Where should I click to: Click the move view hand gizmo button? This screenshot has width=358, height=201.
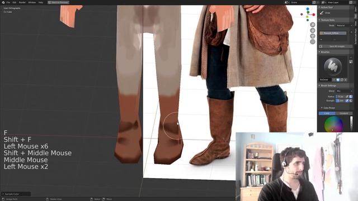[313, 30]
